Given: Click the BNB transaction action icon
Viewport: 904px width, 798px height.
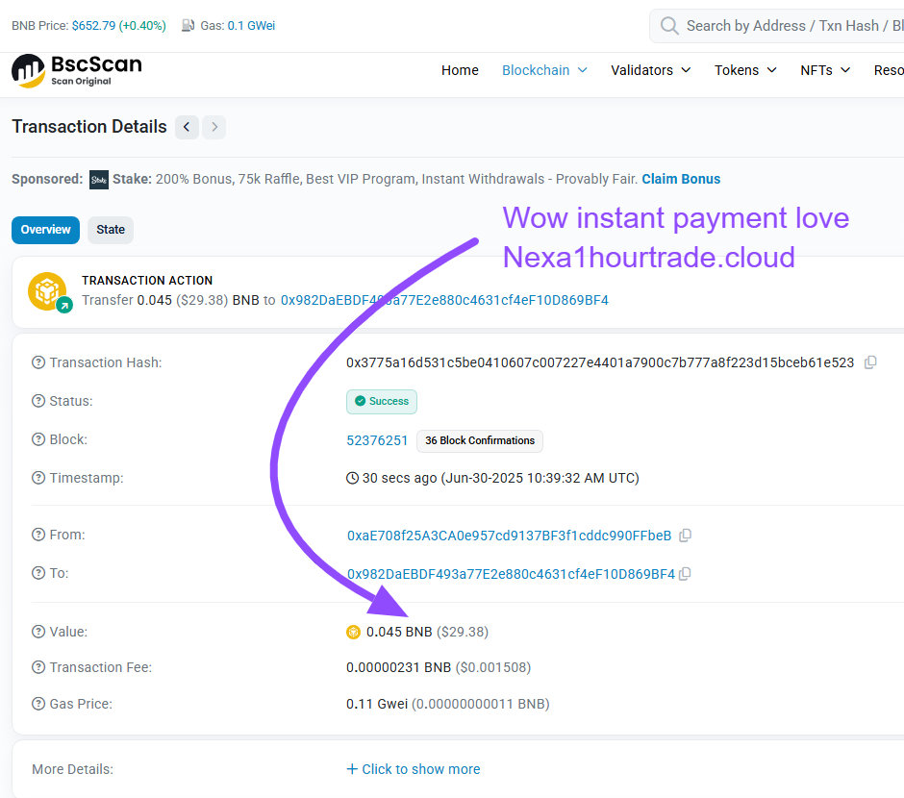Looking at the screenshot, I should [50, 292].
